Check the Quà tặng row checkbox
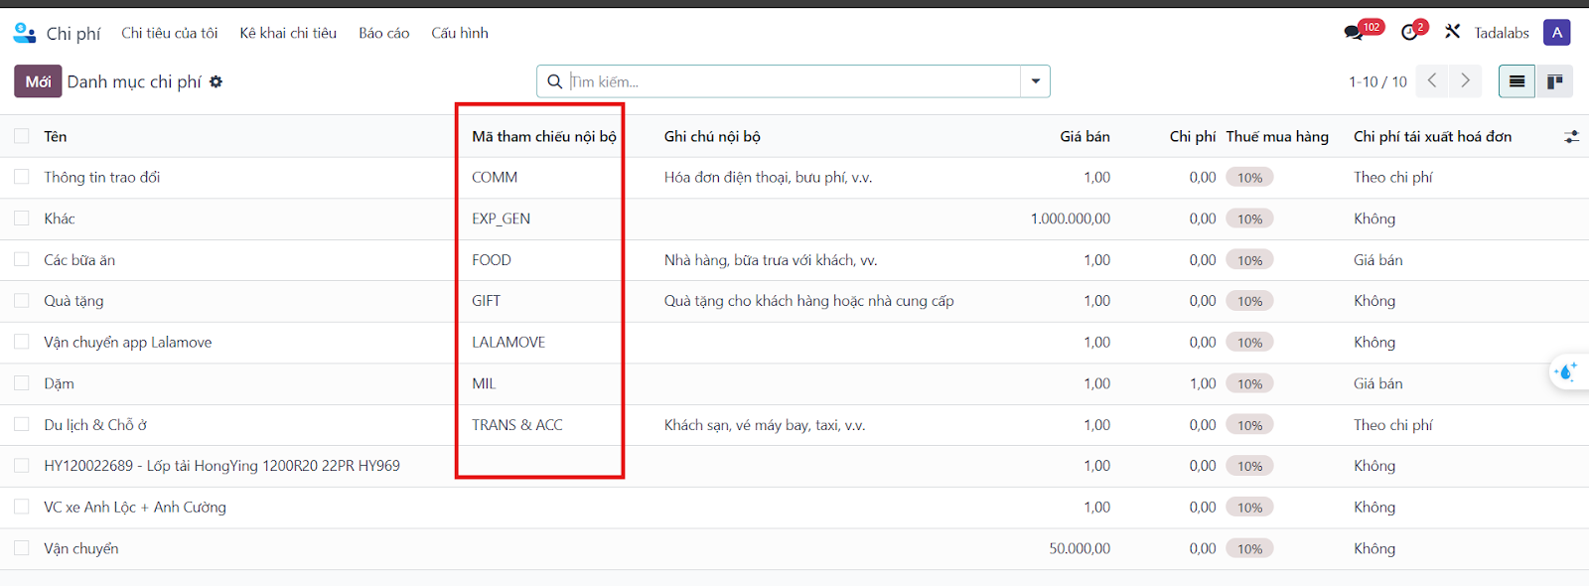1589x586 pixels. pos(21,301)
